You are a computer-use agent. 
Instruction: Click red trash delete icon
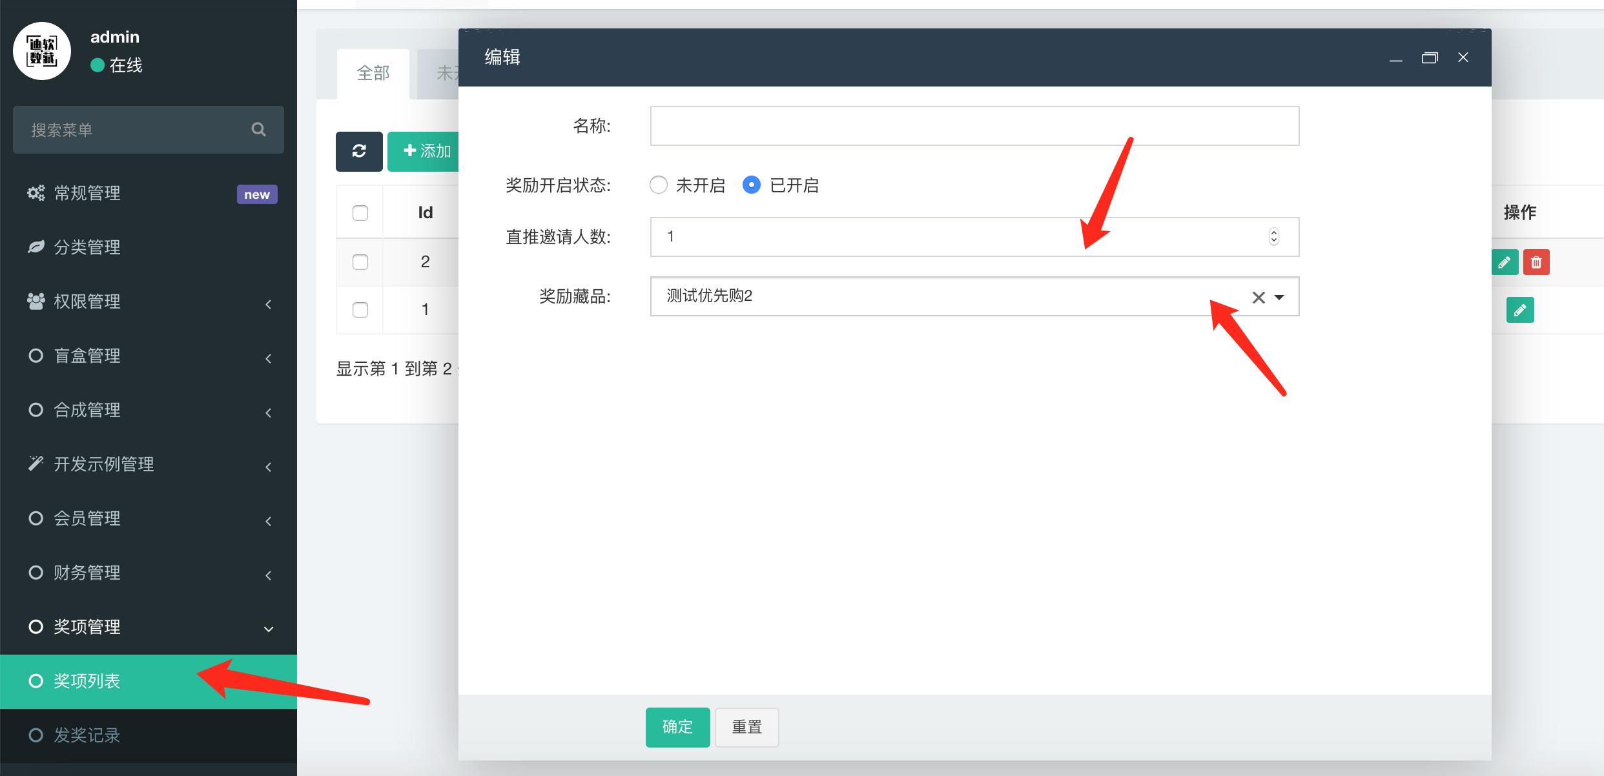pyautogui.click(x=1536, y=262)
